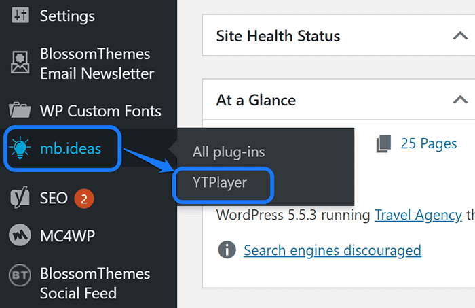
Task: Follow the Travel Agency theme link
Action: tap(418, 216)
